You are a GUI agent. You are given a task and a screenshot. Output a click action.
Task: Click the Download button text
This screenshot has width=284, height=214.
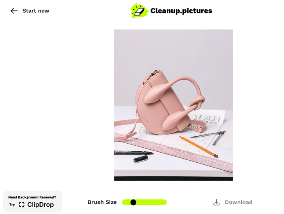(239, 202)
